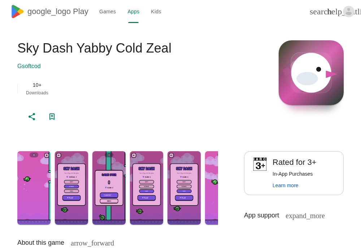Open About this game arrow
The height and width of the screenshot is (252, 361).
point(92,243)
